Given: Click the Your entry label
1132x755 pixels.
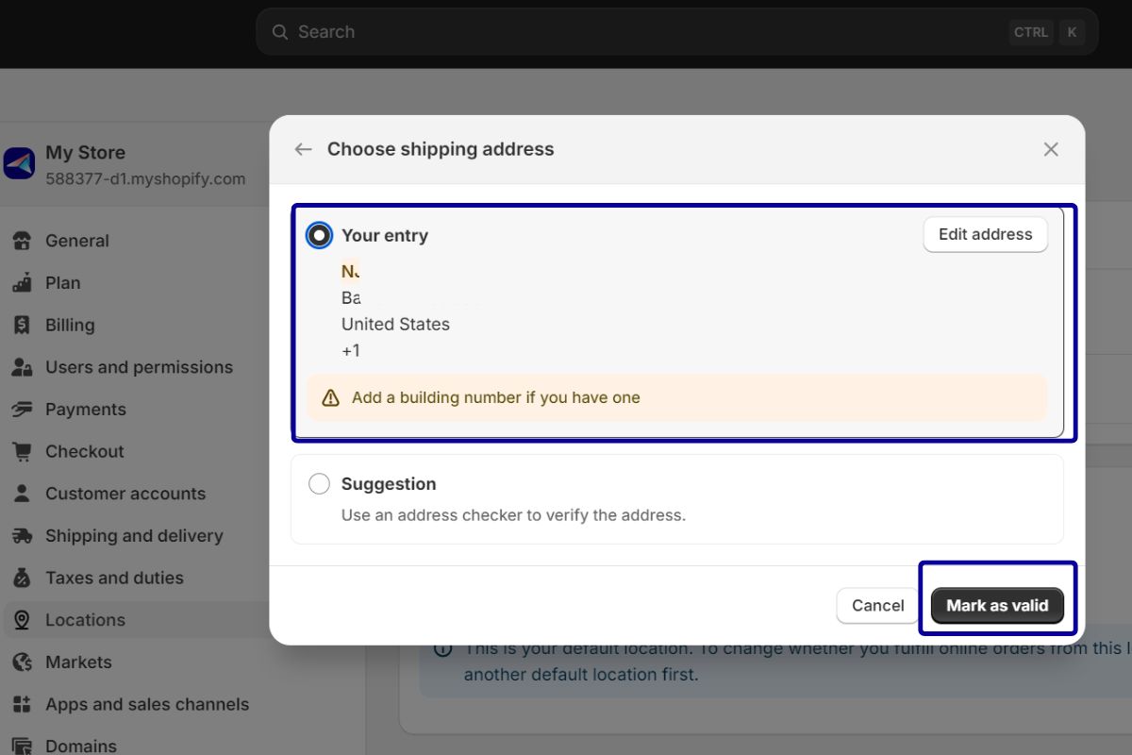Looking at the screenshot, I should coord(385,236).
